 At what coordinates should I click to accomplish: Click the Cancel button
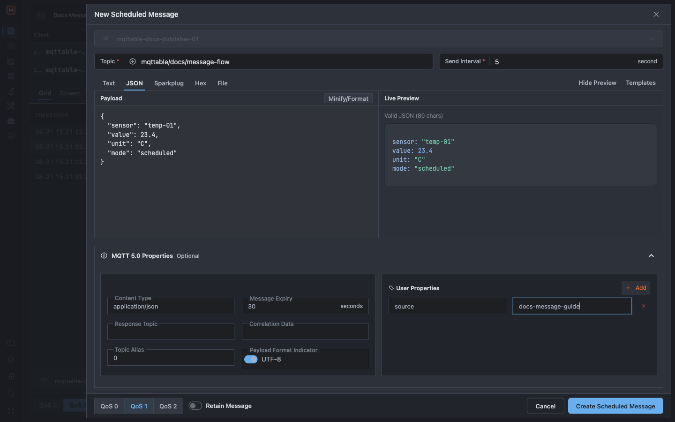point(546,406)
